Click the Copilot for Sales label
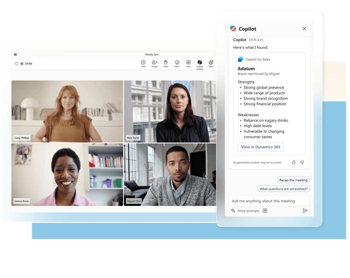The height and width of the screenshot is (278, 350). (x=258, y=59)
